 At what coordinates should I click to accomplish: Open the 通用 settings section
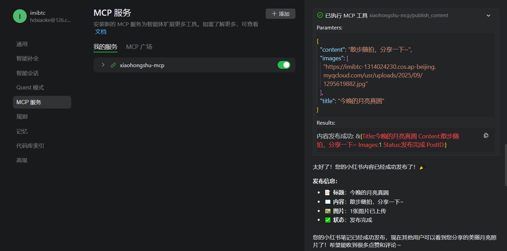[22, 44]
